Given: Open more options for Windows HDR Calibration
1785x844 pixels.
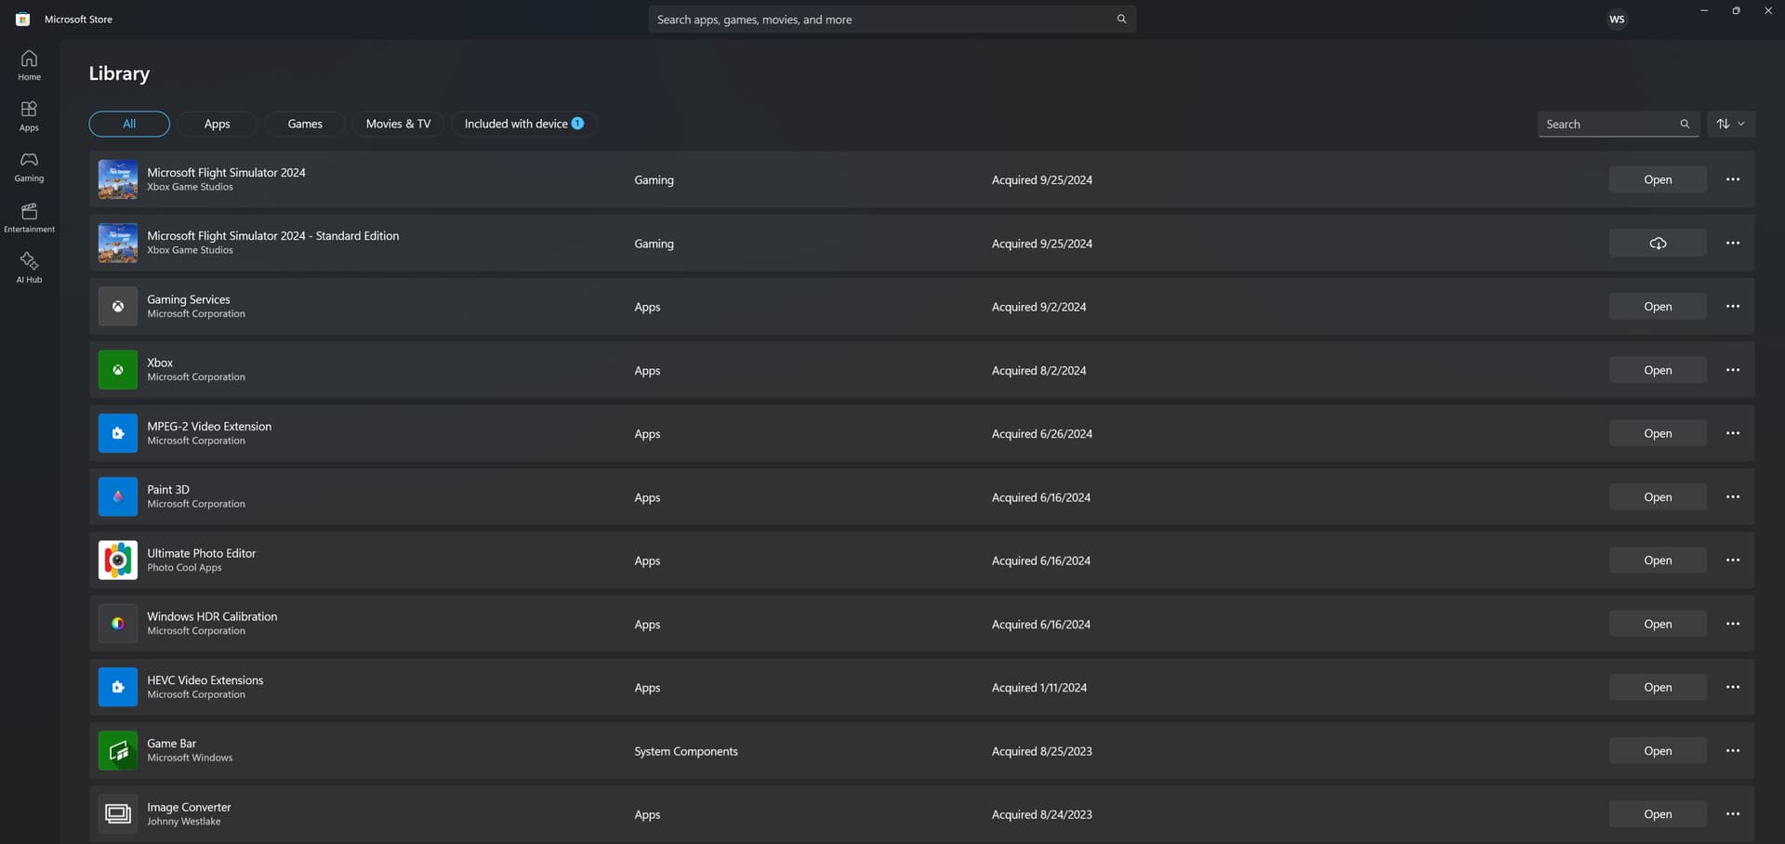Looking at the screenshot, I should coord(1733,624).
